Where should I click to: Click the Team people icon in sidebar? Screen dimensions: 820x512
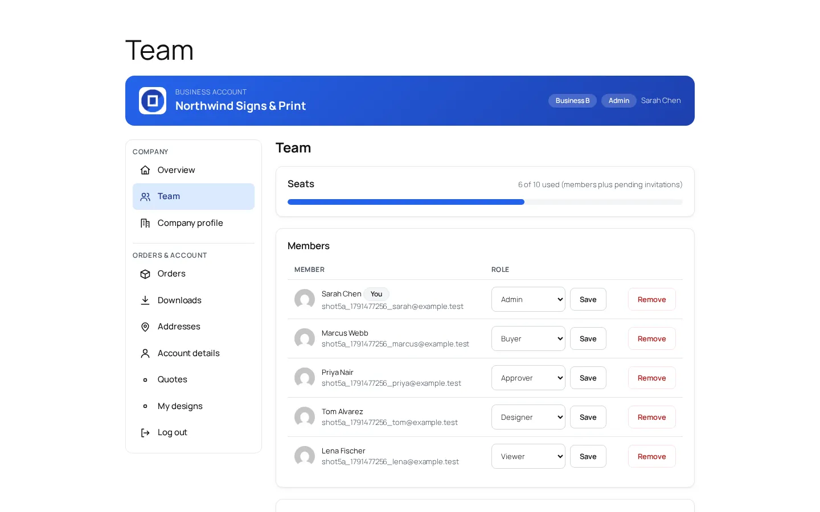pyautogui.click(x=145, y=197)
